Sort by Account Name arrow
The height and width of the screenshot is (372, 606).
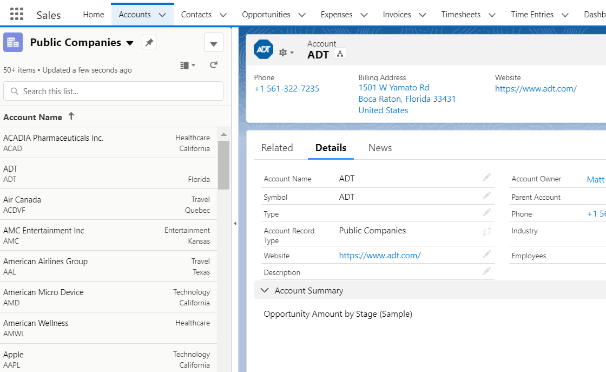[71, 116]
